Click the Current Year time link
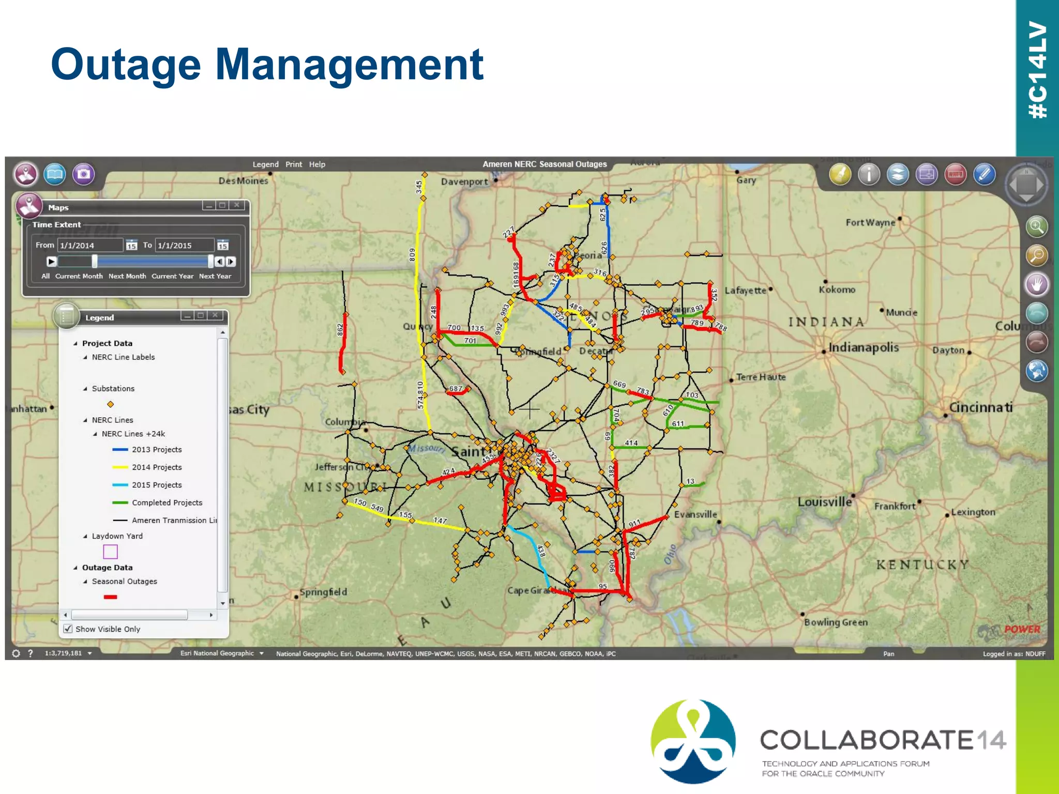 point(172,276)
